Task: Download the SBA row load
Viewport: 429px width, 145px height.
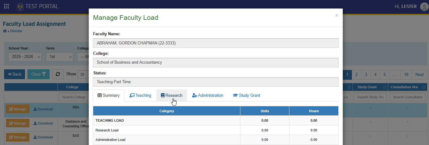Action: click(43, 109)
